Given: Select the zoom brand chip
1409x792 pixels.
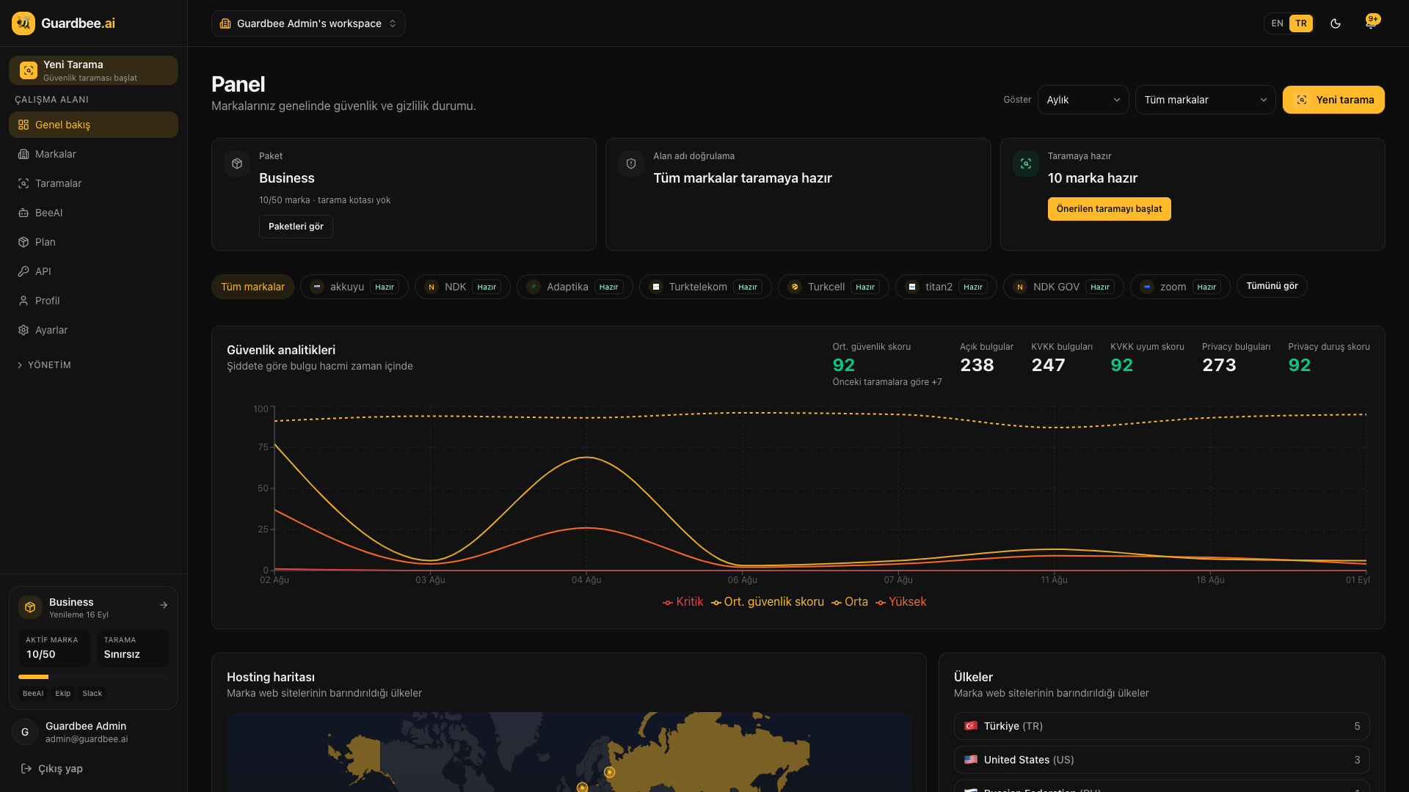Looking at the screenshot, I should coord(1180,287).
